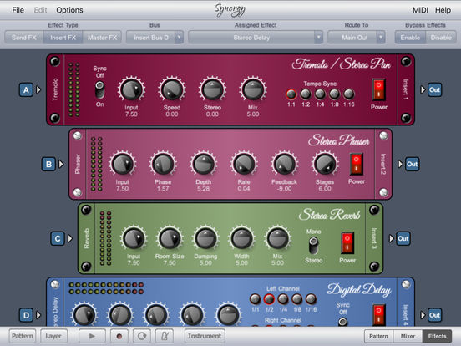
Task: Click the Reverb Mix knob
Action: point(277,239)
